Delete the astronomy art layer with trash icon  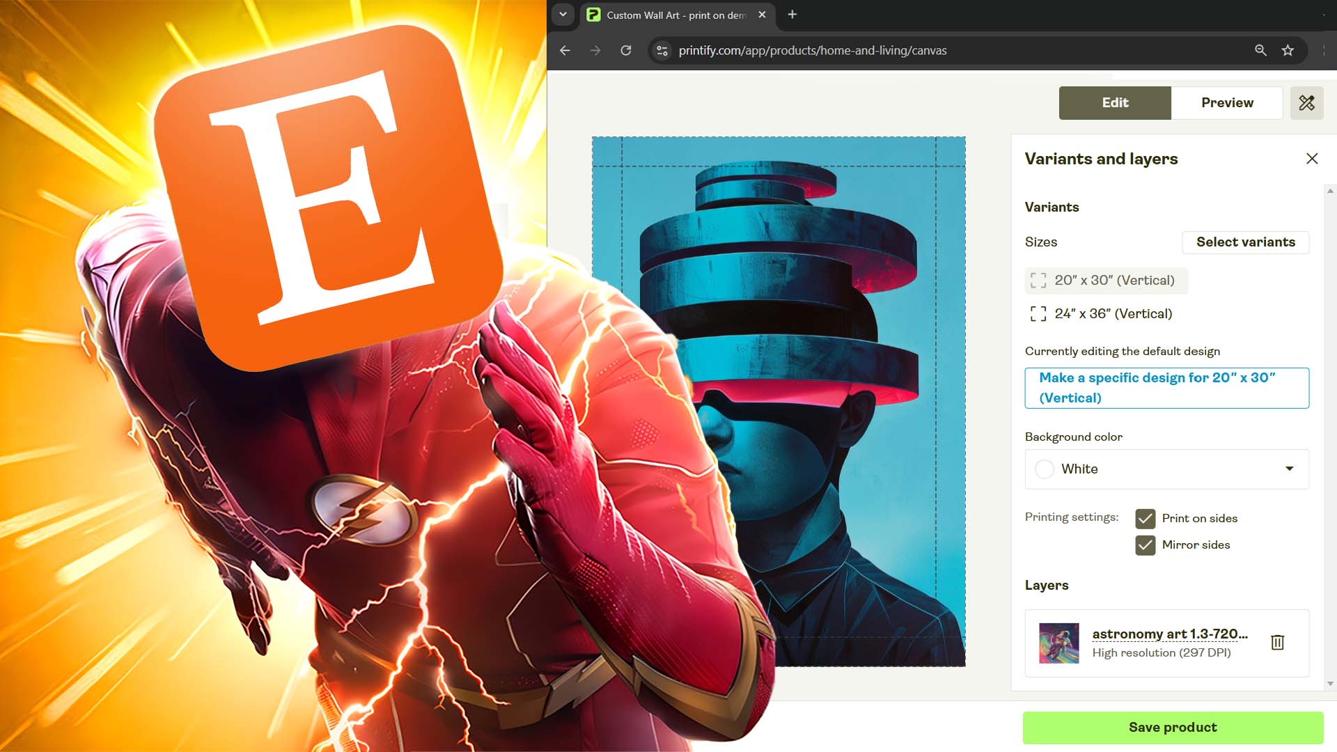(x=1277, y=642)
